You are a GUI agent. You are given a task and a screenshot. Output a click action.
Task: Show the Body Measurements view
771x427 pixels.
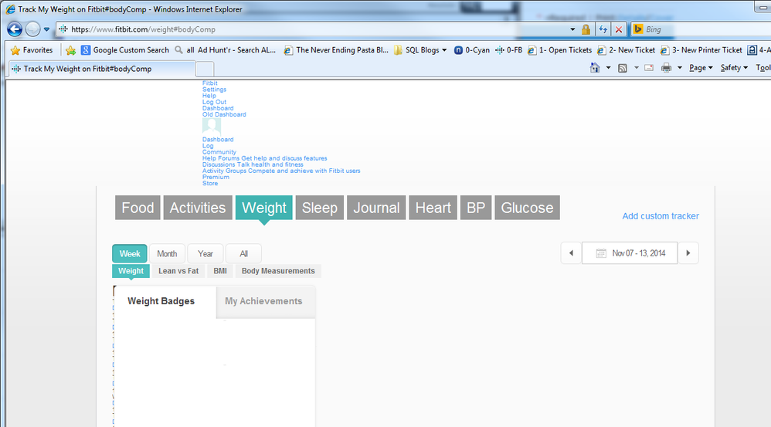pos(278,271)
